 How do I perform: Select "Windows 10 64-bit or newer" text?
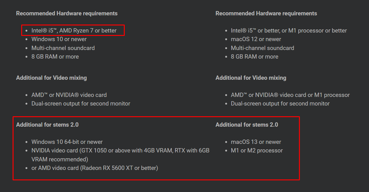(x=67, y=142)
